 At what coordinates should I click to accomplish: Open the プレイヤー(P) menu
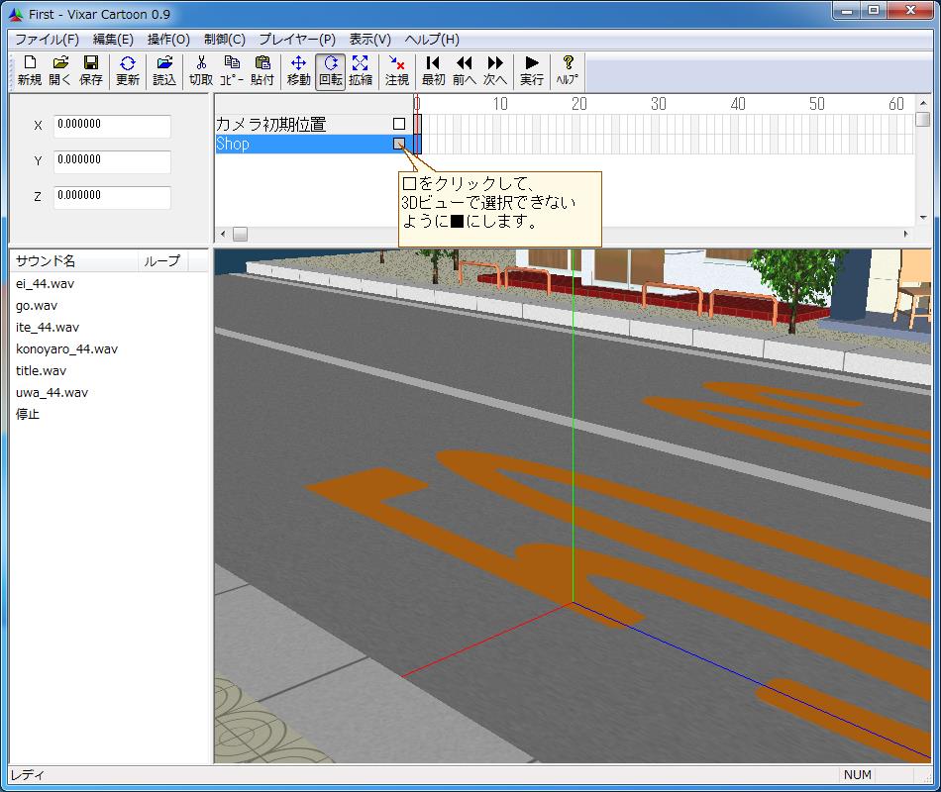(x=297, y=40)
